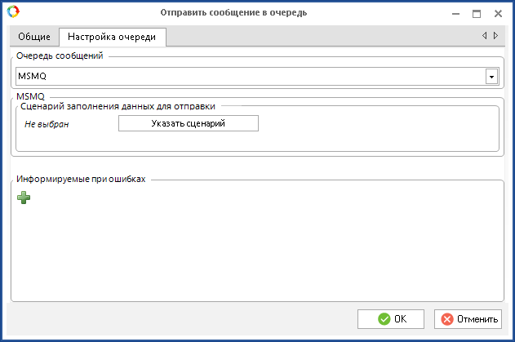
Task: Click the Очередь сообщений group label
Action: click(x=60, y=56)
